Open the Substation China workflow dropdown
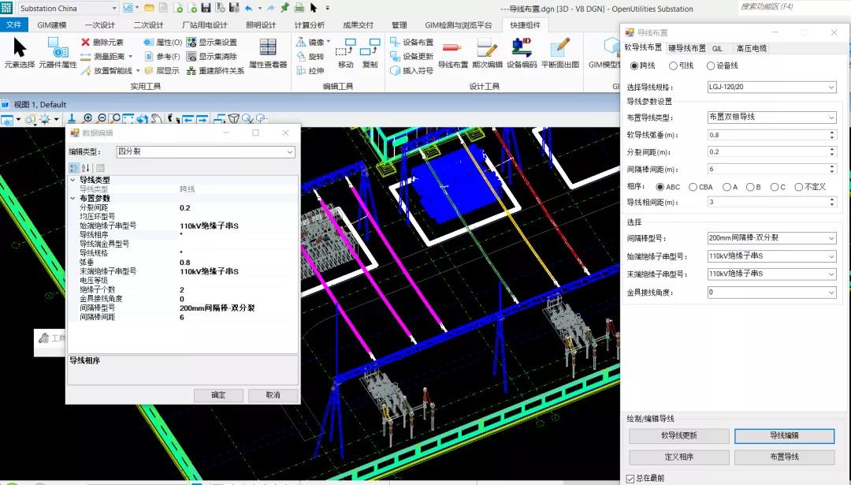 coord(68,8)
